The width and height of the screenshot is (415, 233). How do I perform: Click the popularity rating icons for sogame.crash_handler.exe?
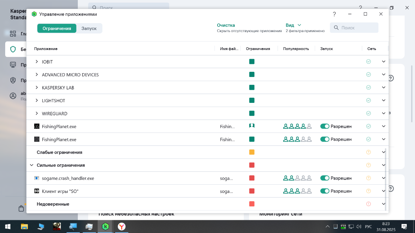[x=297, y=178]
